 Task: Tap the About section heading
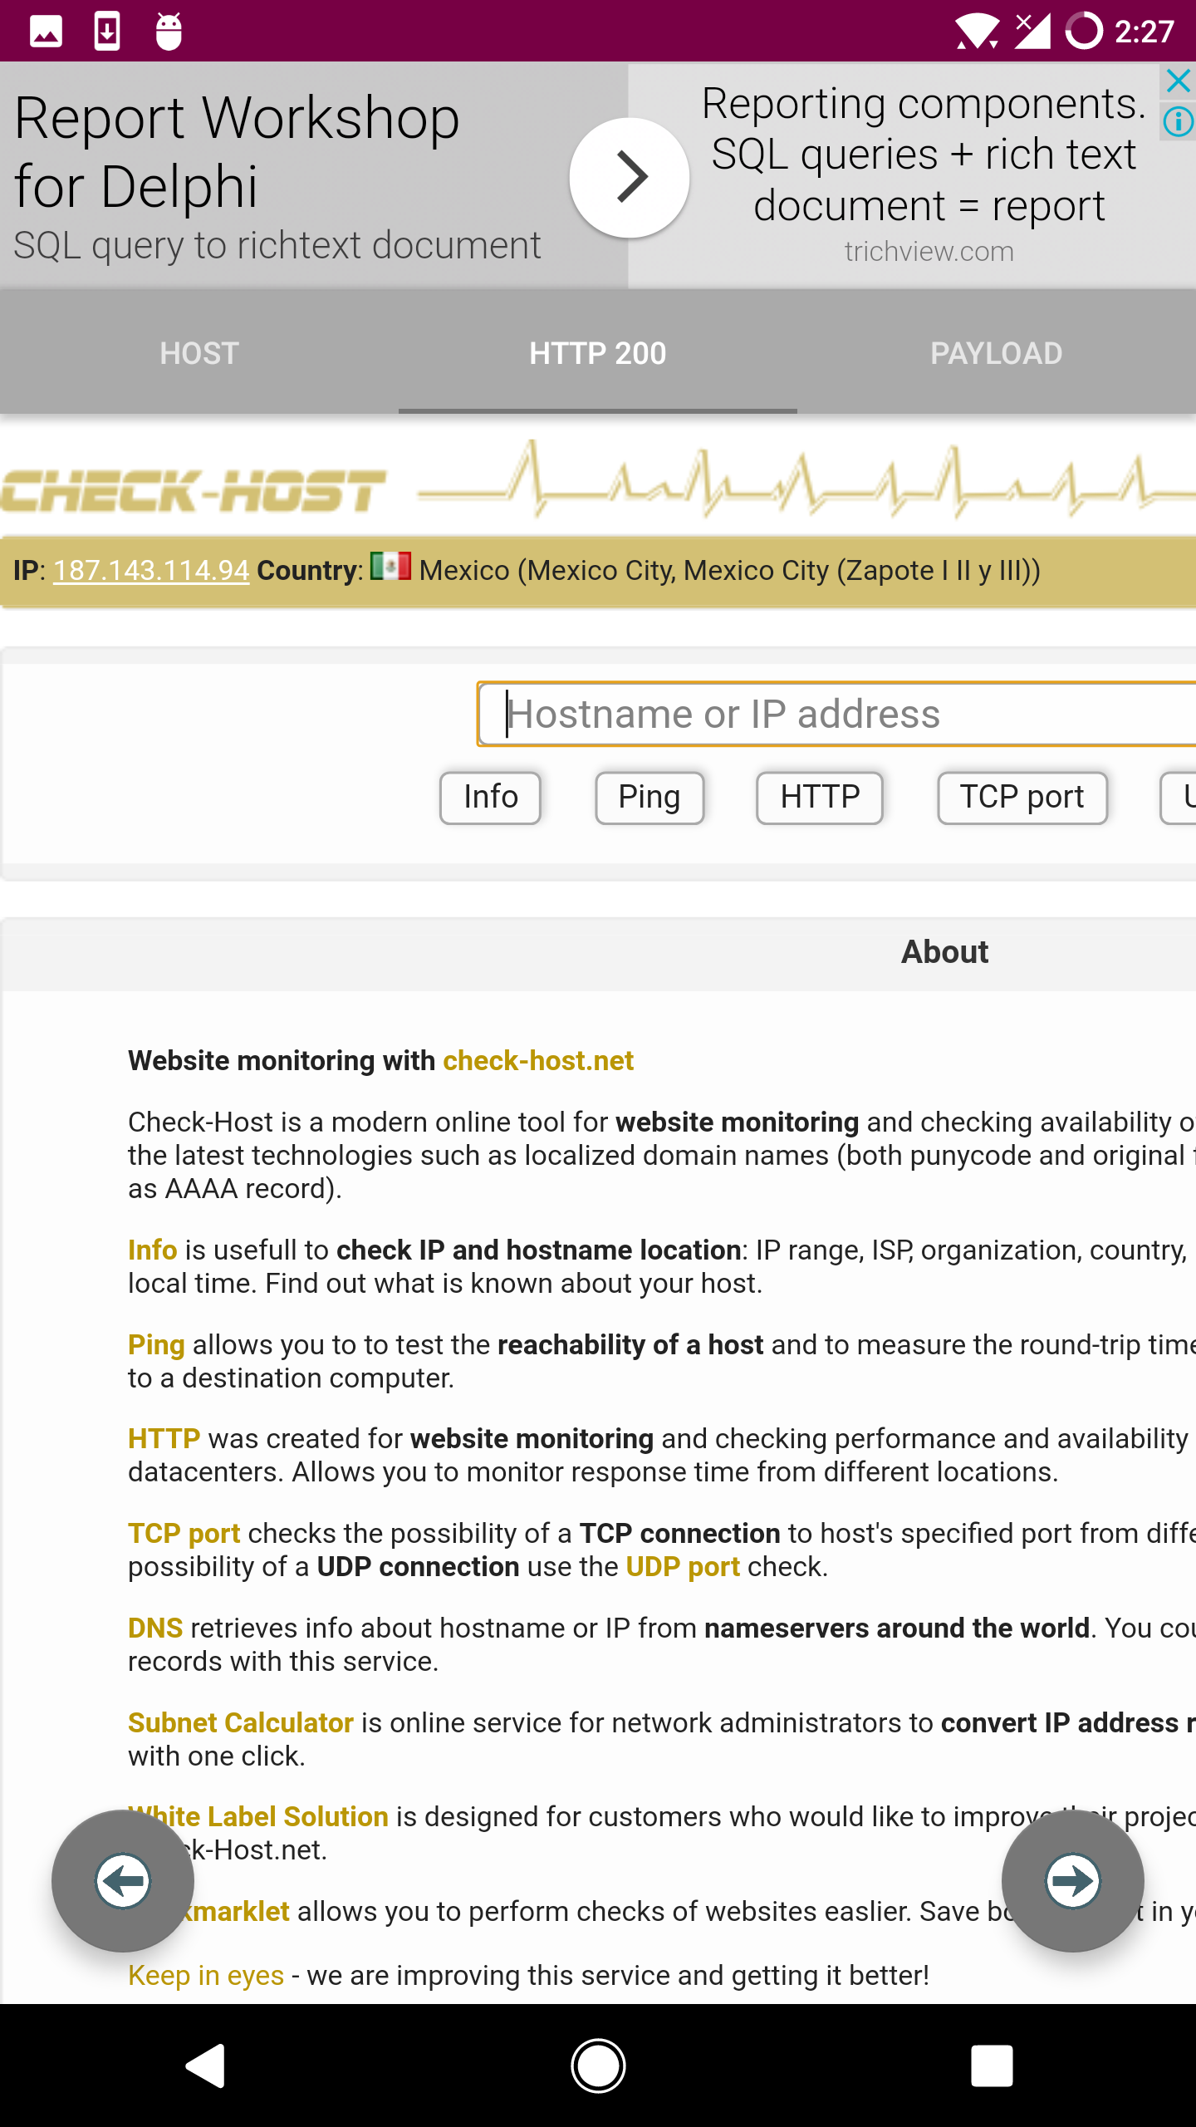click(x=945, y=951)
